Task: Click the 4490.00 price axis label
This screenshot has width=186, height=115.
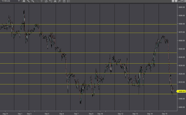Action: coord(182,99)
